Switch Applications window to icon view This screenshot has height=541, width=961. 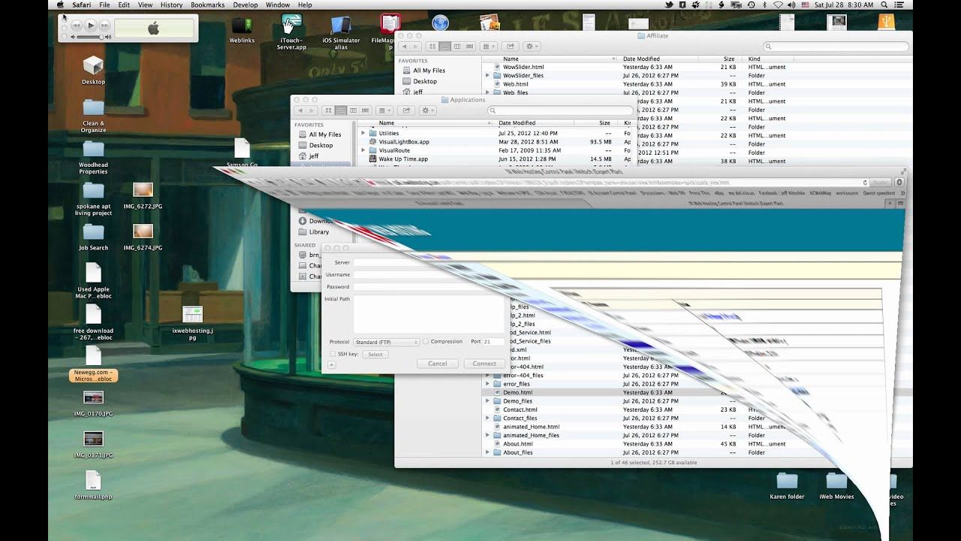[x=329, y=110]
